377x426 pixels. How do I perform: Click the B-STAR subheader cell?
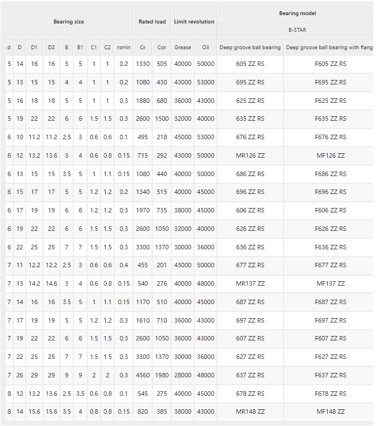tap(298, 30)
